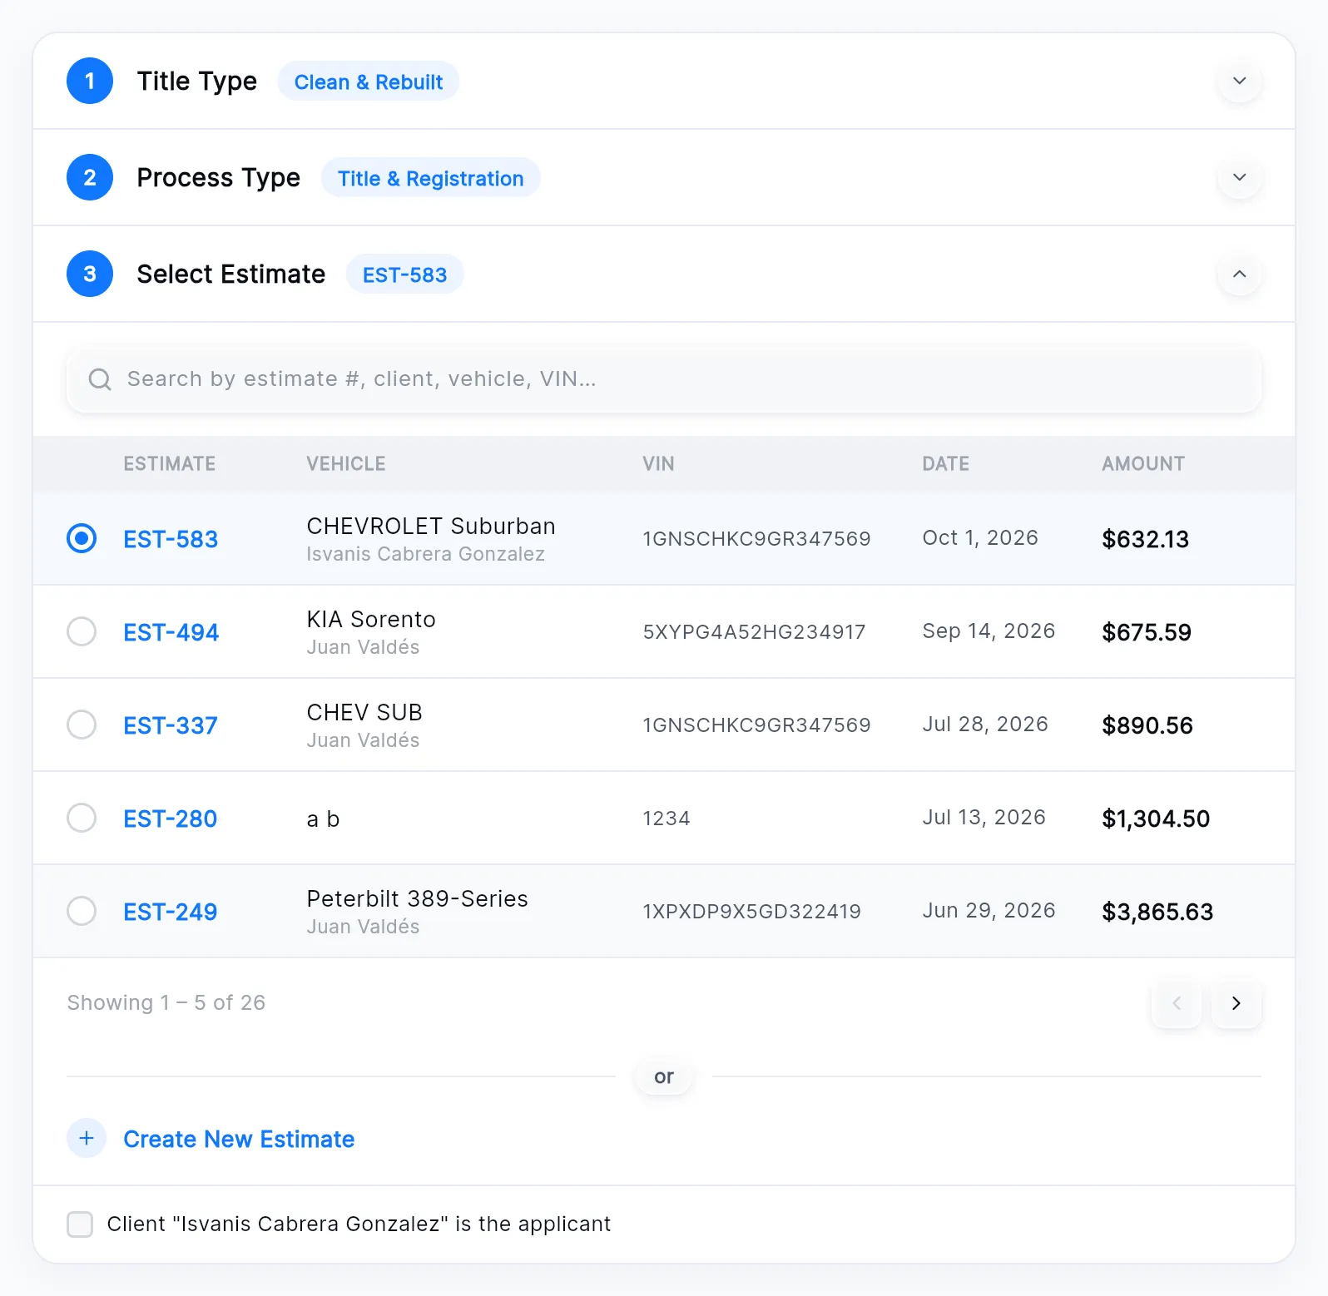Open the EST-494 estimate link
Viewport: 1328px width, 1296px height.
pyautogui.click(x=171, y=632)
